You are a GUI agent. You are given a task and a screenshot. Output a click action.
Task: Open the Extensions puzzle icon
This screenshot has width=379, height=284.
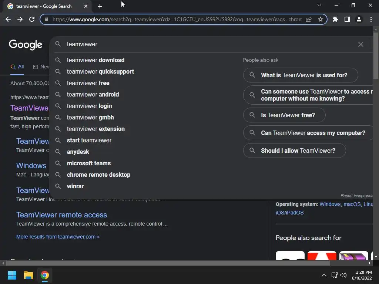[x=335, y=19]
